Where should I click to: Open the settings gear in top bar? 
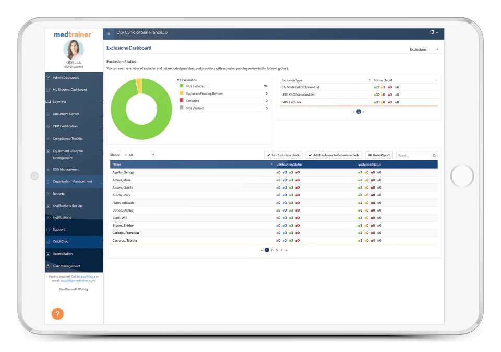click(432, 32)
